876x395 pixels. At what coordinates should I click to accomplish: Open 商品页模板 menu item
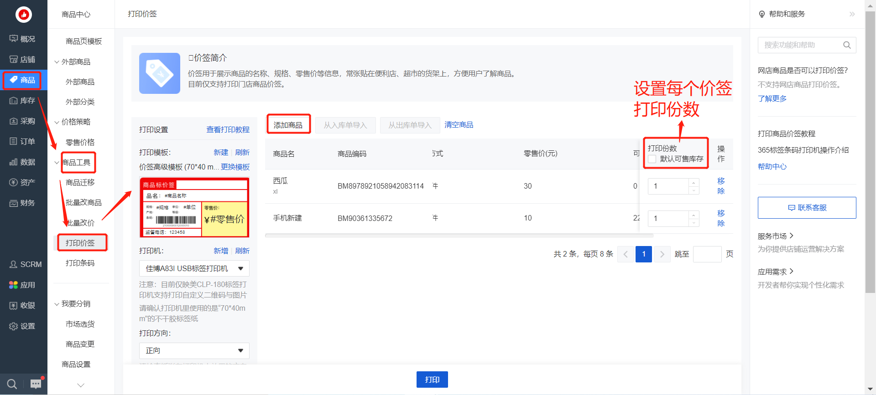click(x=84, y=41)
